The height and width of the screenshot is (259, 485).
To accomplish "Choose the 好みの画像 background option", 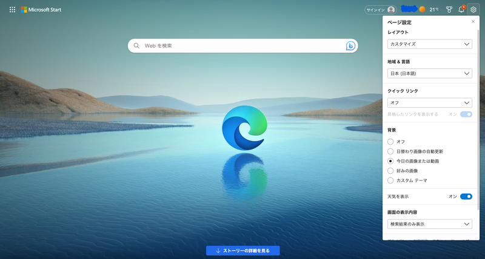I will pos(390,171).
